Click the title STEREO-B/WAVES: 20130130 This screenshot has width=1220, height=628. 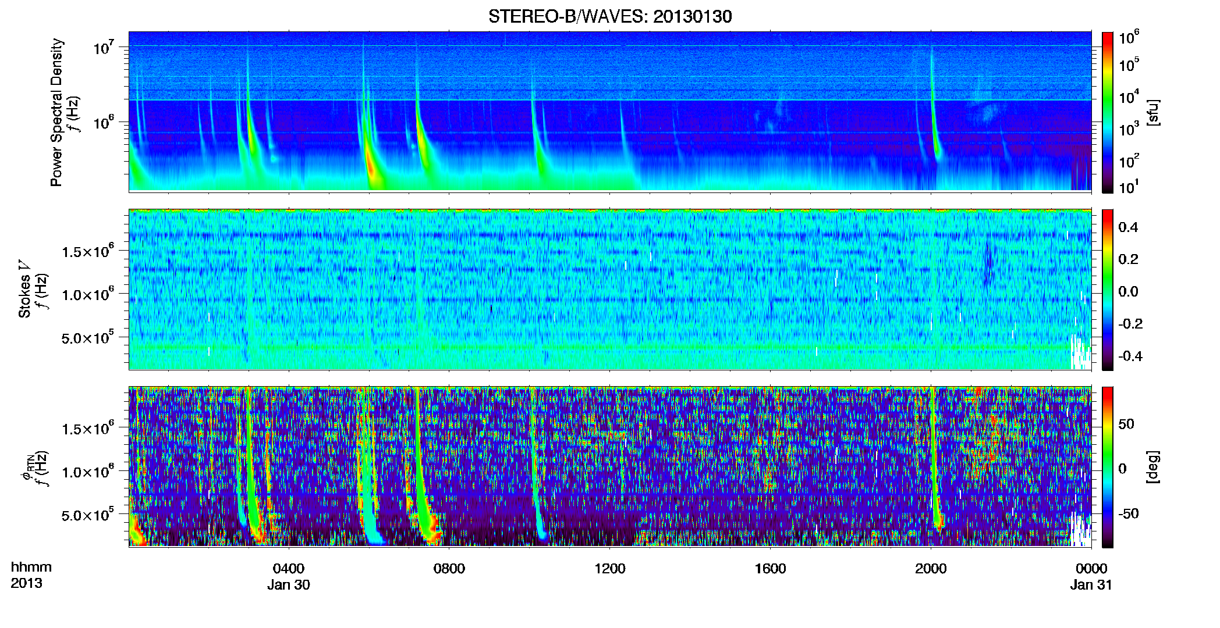point(610,16)
